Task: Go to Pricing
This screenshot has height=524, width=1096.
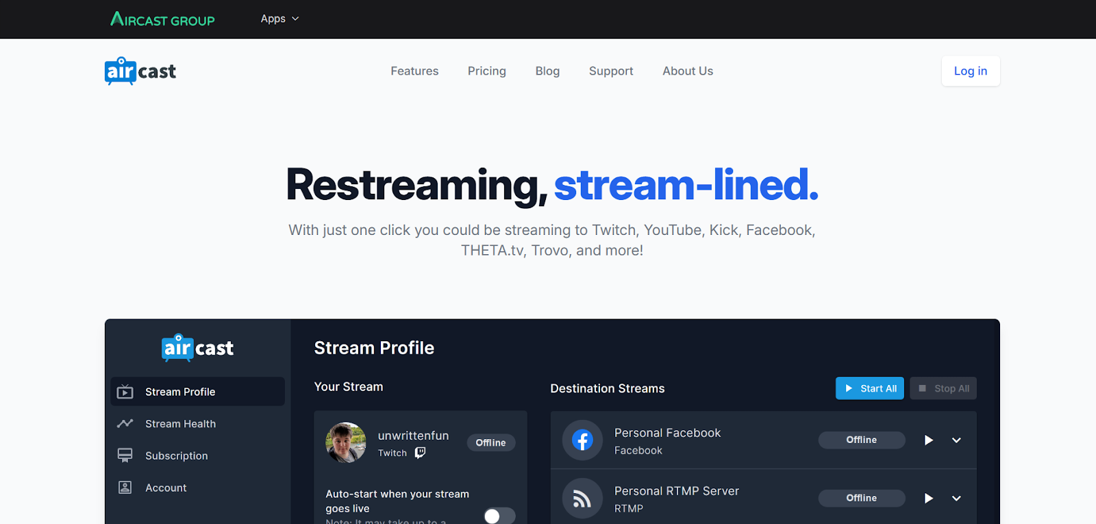Action: [487, 71]
